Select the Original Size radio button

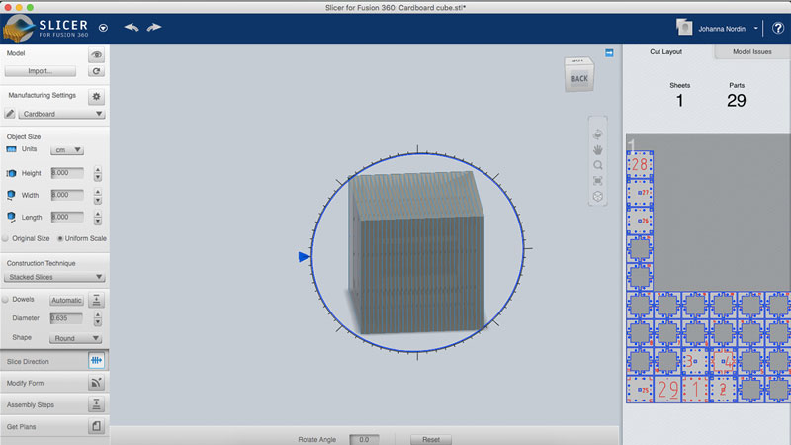point(6,238)
